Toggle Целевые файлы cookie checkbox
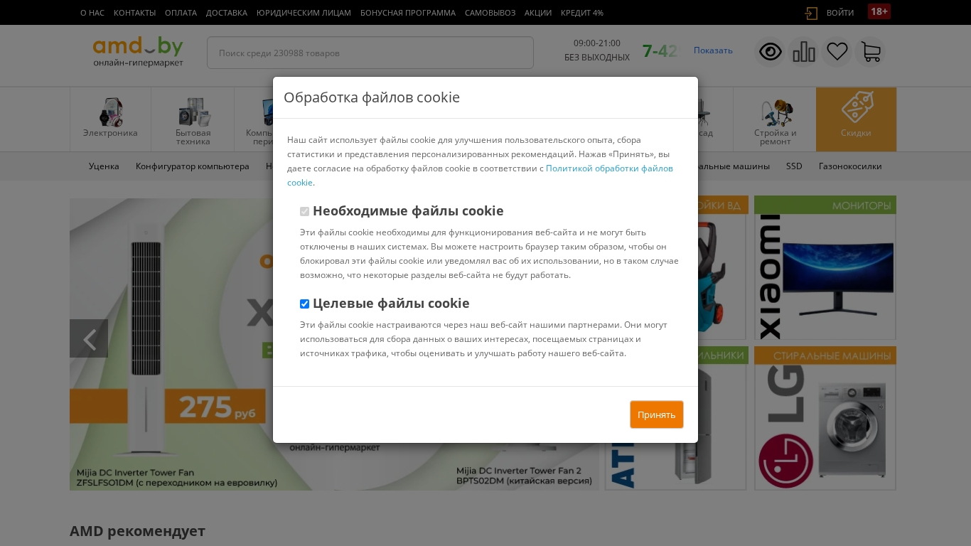 304,304
